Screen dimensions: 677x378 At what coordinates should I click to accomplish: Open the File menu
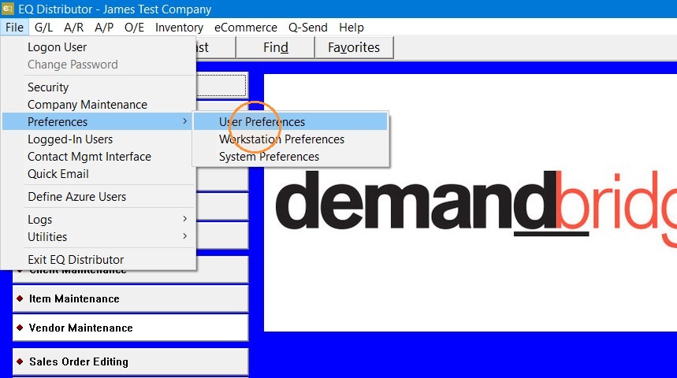[14, 28]
